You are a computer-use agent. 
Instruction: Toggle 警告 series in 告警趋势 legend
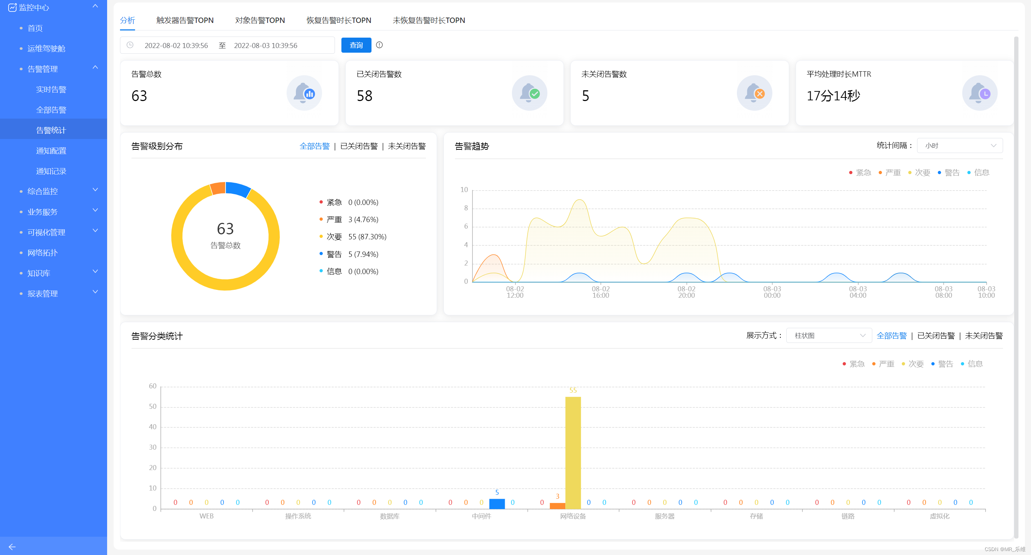pos(949,173)
